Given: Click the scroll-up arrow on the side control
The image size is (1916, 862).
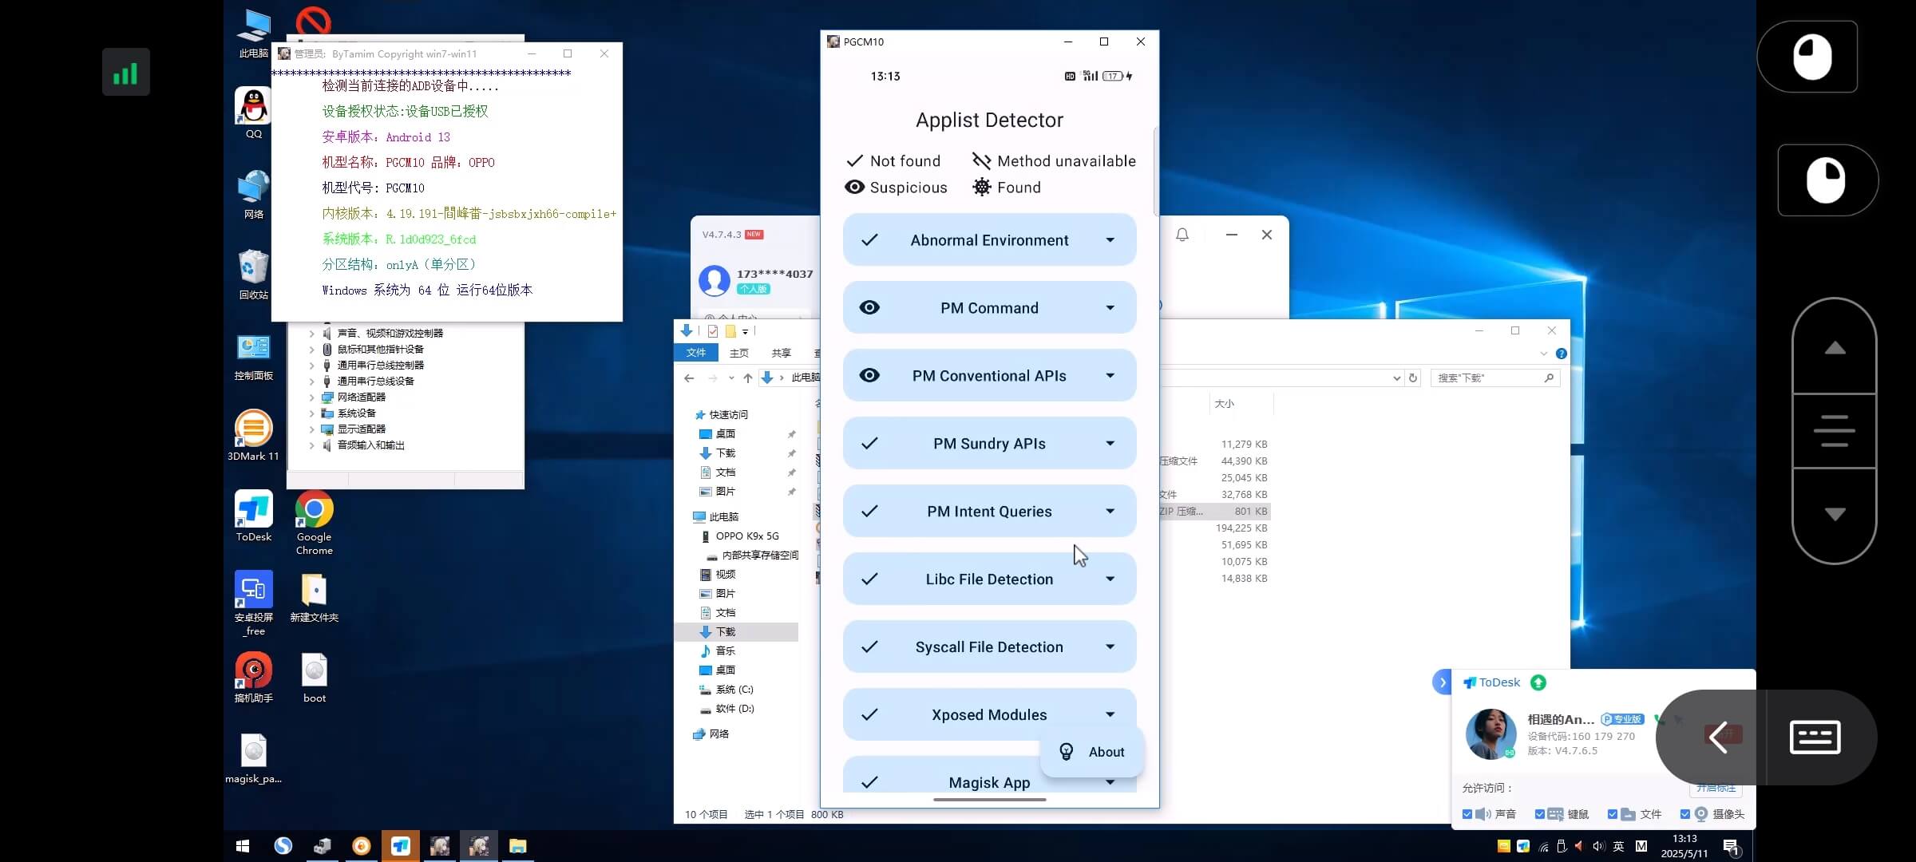Looking at the screenshot, I should (x=1834, y=347).
